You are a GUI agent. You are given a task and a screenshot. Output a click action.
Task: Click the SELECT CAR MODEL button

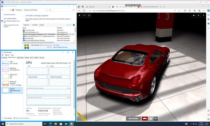[x=133, y=118]
